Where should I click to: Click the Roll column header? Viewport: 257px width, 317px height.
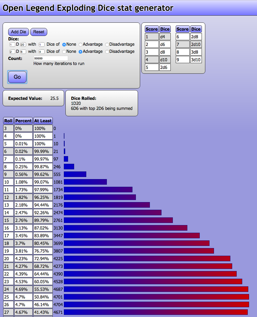click(x=8, y=121)
